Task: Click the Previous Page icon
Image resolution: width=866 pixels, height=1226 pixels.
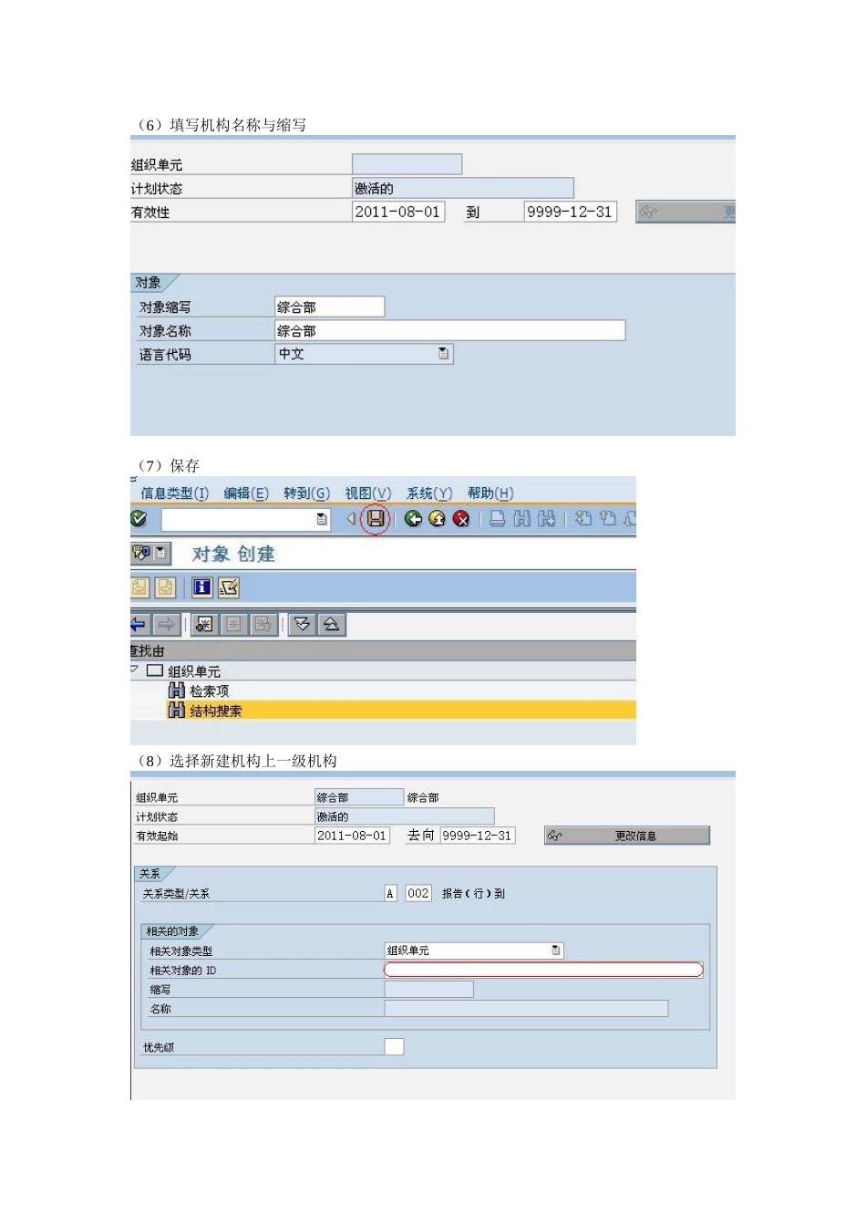Action: point(608,519)
